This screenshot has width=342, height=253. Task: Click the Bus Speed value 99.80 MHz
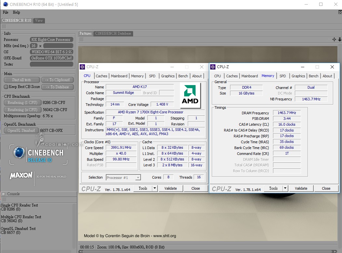(x=121, y=159)
